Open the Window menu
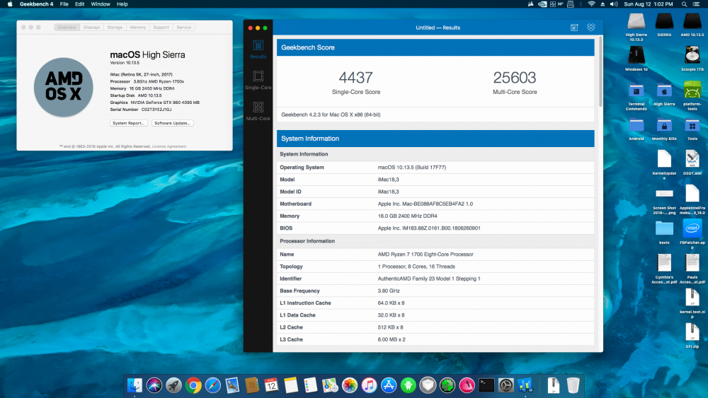Screen dimensions: 708x398 101,4
